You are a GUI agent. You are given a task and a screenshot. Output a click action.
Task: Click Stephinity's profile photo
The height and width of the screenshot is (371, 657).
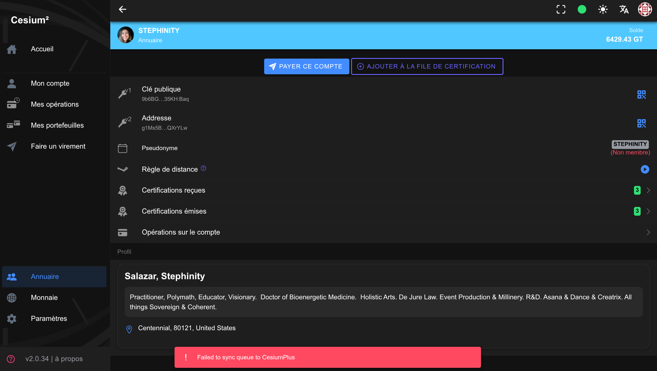click(126, 35)
